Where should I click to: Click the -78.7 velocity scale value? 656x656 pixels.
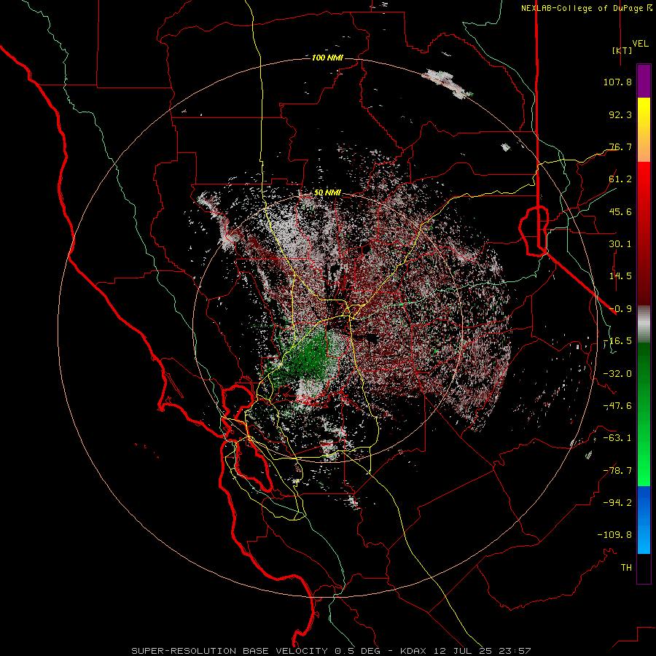click(617, 471)
